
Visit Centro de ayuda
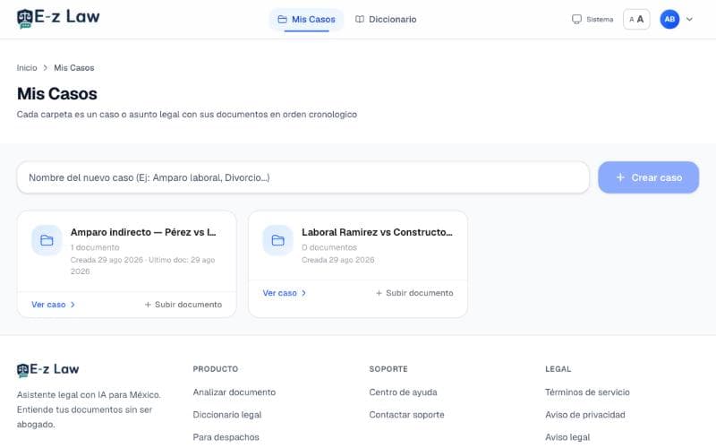[x=404, y=392]
